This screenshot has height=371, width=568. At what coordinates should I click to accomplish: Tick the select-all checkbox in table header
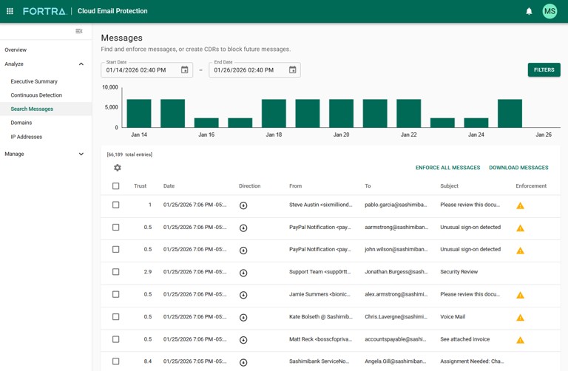pyautogui.click(x=115, y=186)
